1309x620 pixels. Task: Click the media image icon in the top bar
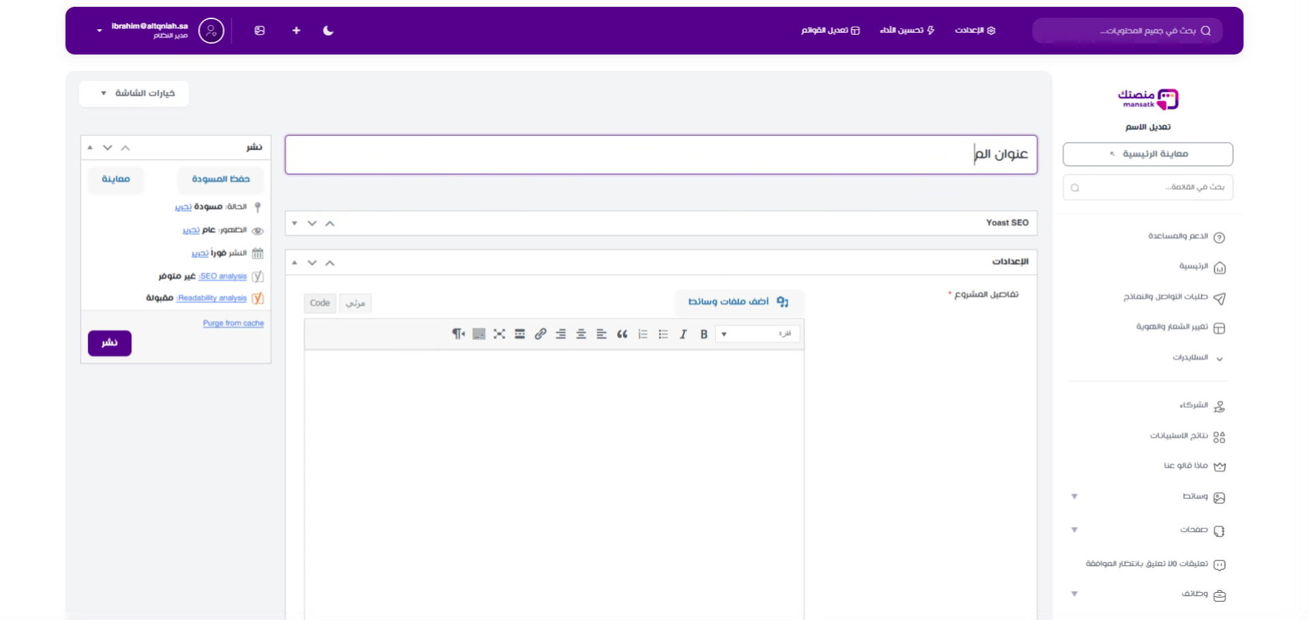260,31
